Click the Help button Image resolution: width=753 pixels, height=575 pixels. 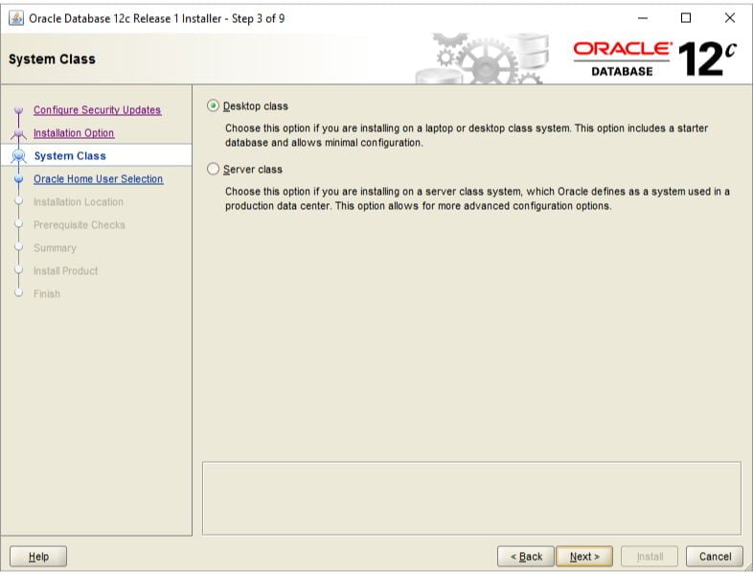[38, 556]
